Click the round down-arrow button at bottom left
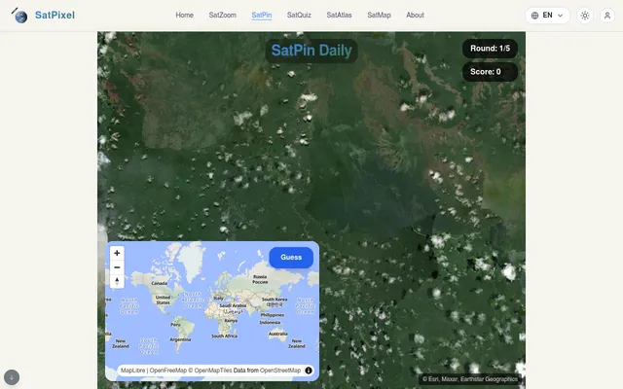The width and height of the screenshot is (623, 389). [12, 377]
